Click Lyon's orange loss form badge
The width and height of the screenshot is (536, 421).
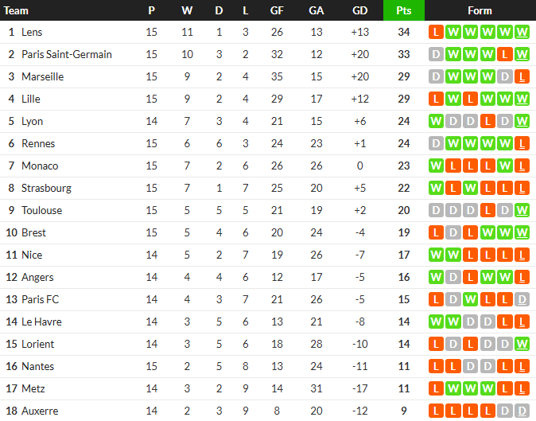pos(487,121)
